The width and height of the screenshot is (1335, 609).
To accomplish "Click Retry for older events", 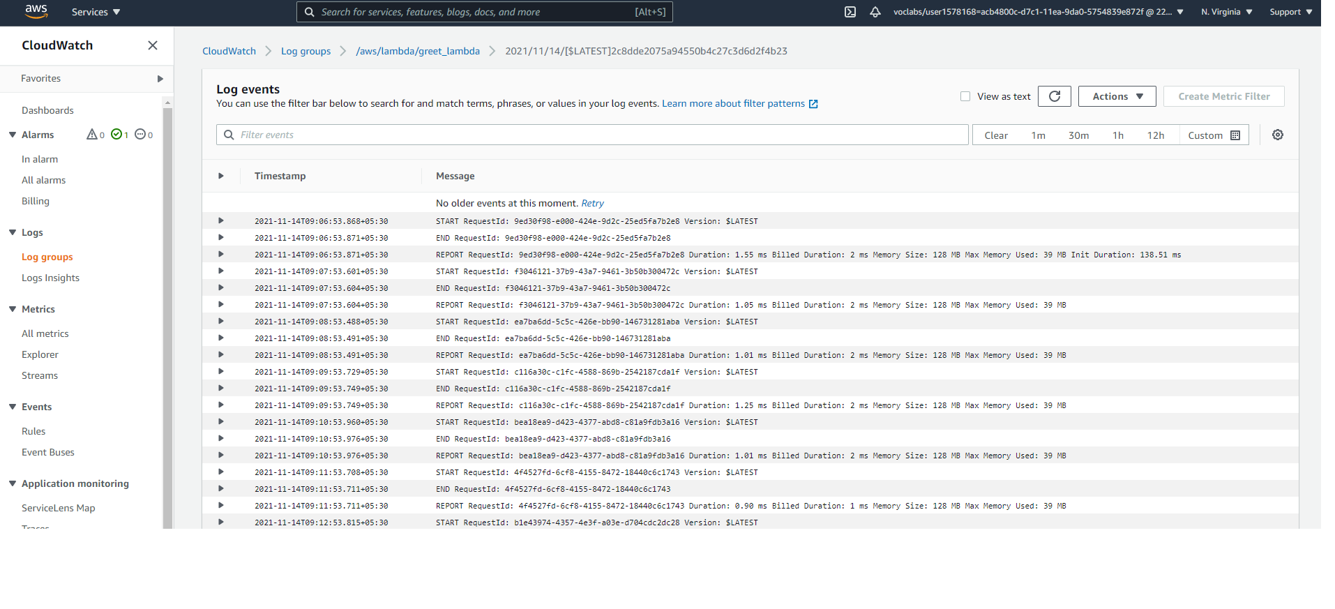I will tap(592, 203).
